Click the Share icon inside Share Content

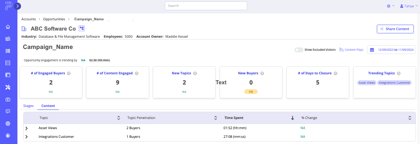(382, 29)
